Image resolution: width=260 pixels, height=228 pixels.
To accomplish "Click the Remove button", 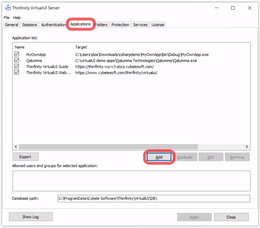I will pyautogui.click(x=237, y=157).
